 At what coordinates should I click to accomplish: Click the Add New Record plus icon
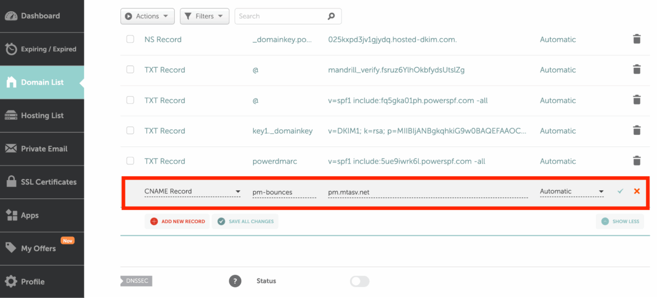pyautogui.click(x=154, y=221)
